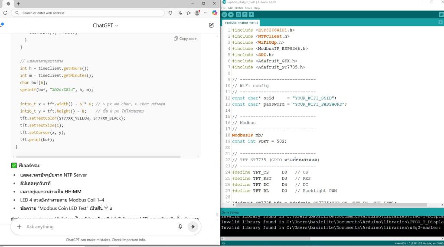Open the Edit menu in Arduino
The height and width of the screenshot is (247, 444).
(230, 8)
